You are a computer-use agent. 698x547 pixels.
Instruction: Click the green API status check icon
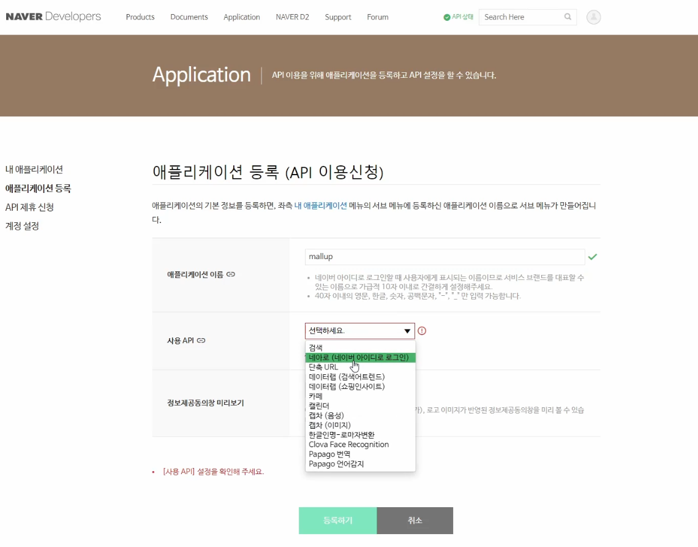click(447, 17)
